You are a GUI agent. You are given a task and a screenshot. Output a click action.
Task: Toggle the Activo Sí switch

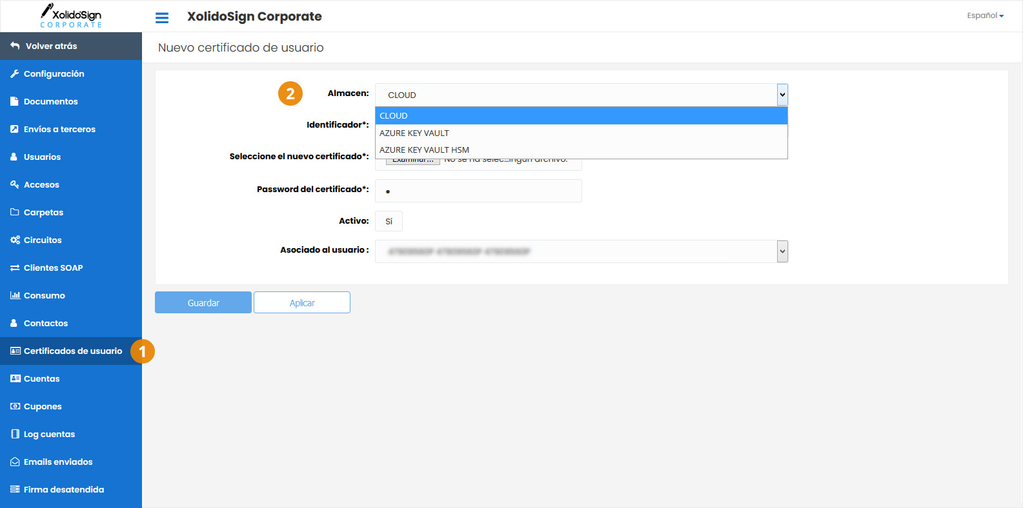389,221
